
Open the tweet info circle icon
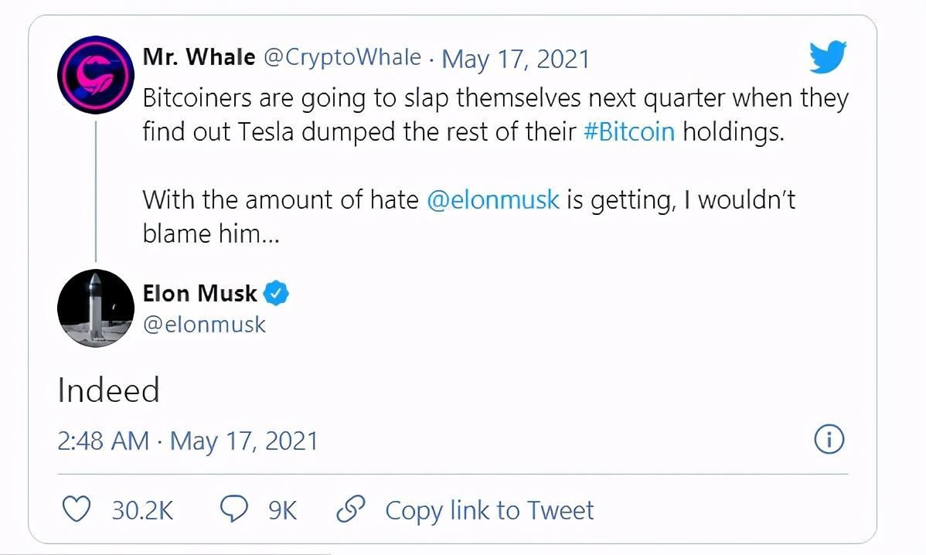pyautogui.click(x=829, y=440)
